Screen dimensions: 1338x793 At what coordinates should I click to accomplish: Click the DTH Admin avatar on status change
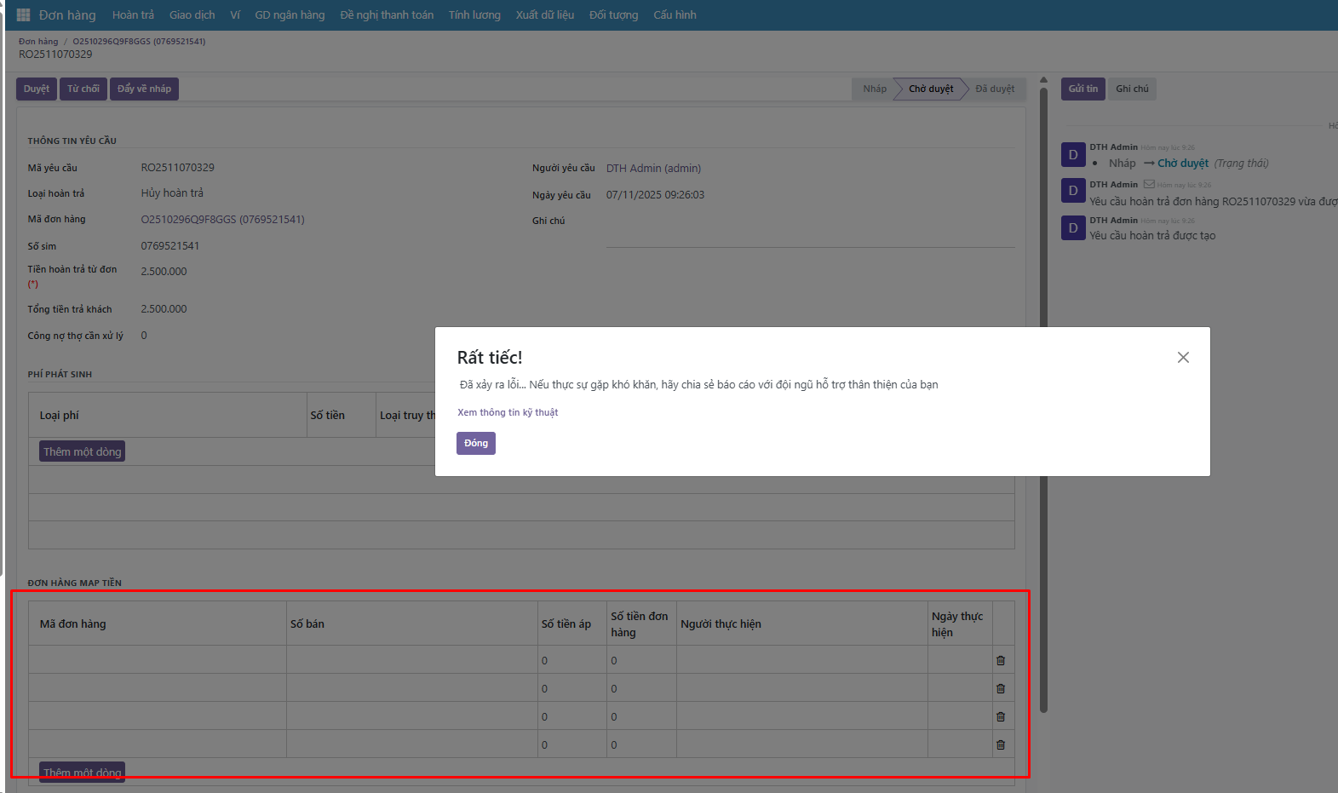coord(1073,154)
